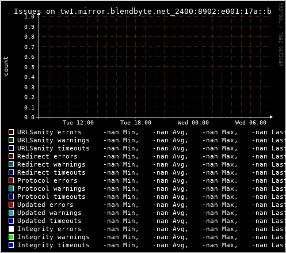The width and height of the screenshot is (286, 253).
Task: Select the Redirect errors legend swatch
Action: tap(12, 156)
